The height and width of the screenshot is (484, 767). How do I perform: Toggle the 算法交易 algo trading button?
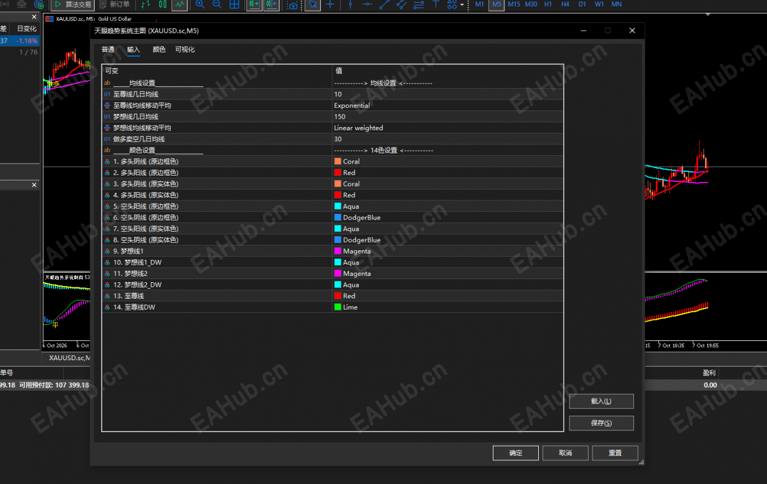pyautogui.click(x=72, y=4)
